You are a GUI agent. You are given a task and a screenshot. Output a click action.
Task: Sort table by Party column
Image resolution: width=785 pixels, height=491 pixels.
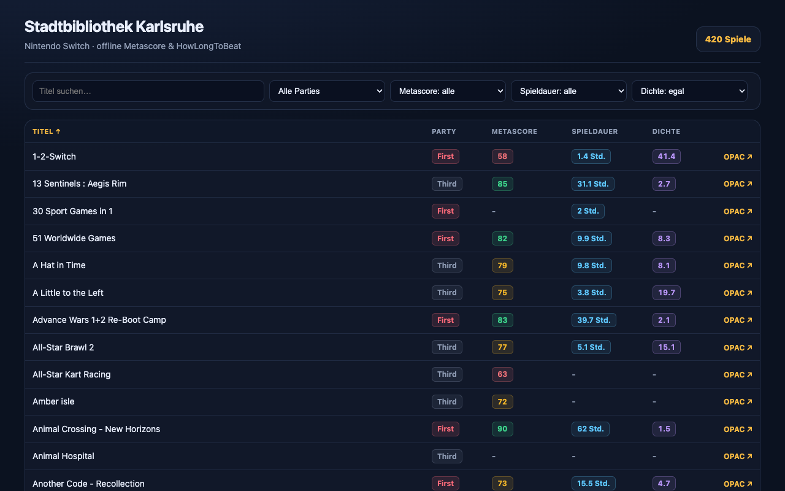pyautogui.click(x=443, y=131)
